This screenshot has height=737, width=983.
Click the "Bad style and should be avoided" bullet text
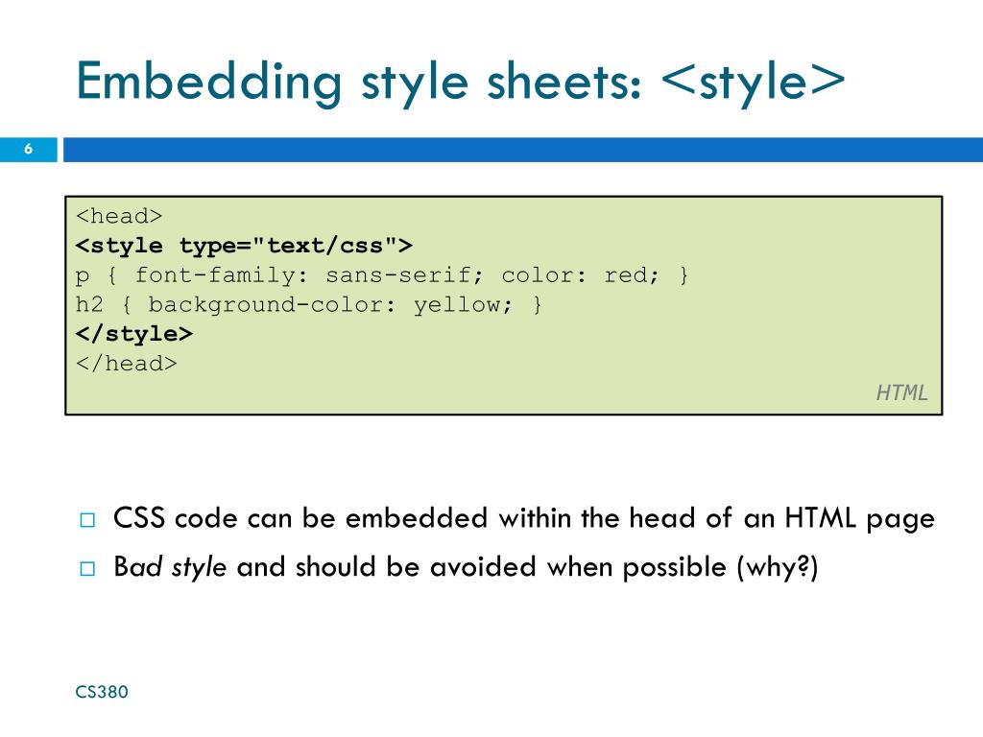pos(466,568)
